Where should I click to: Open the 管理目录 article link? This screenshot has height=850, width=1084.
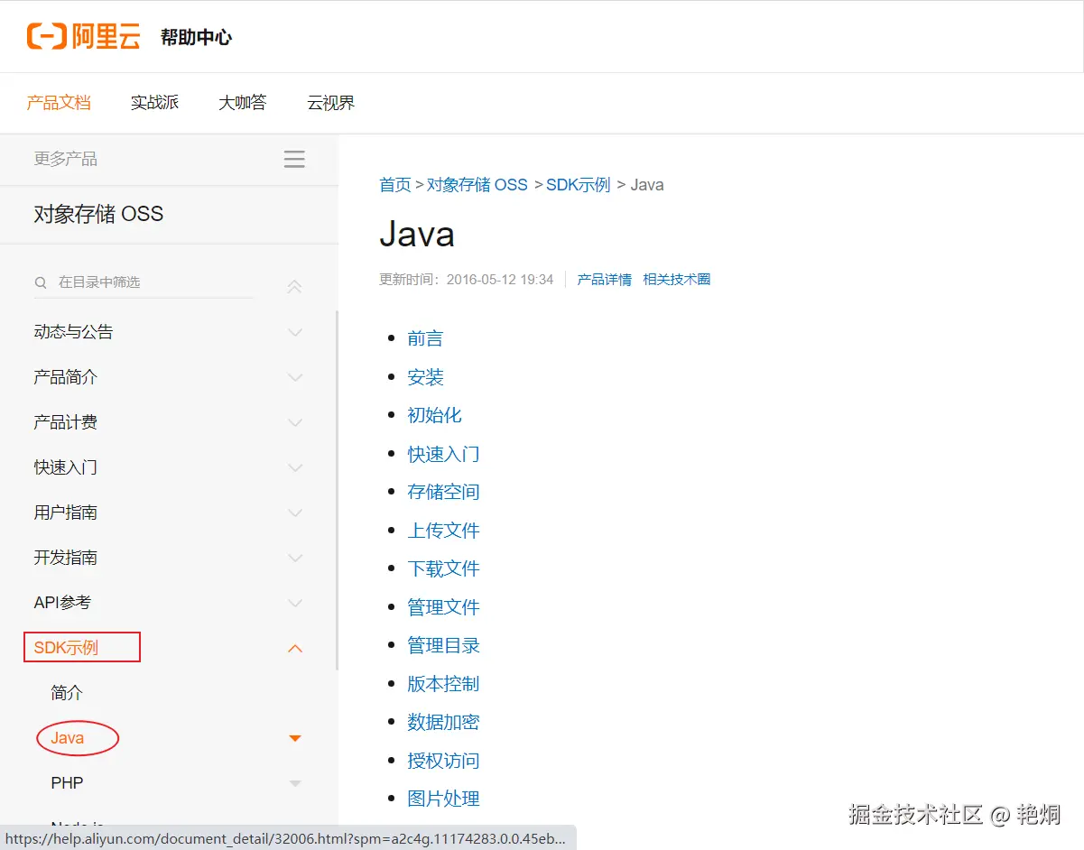point(443,645)
